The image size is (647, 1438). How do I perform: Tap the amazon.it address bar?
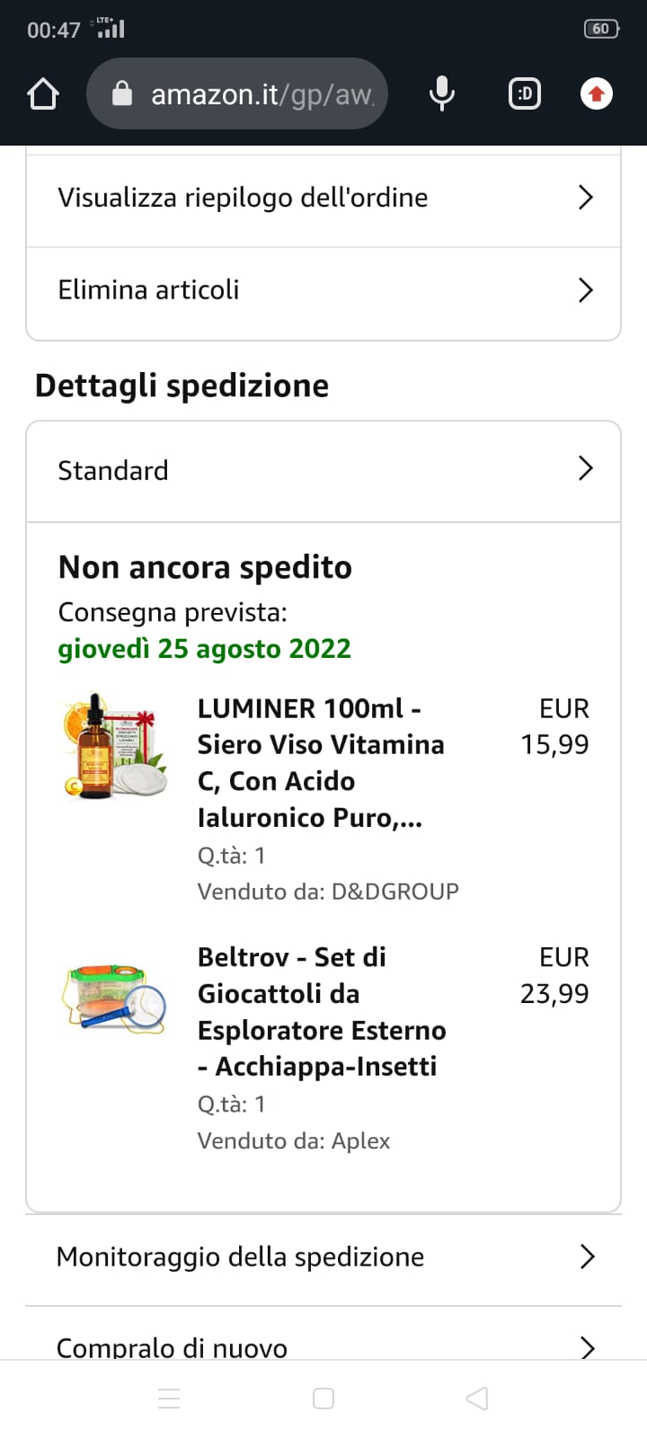coord(261,94)
